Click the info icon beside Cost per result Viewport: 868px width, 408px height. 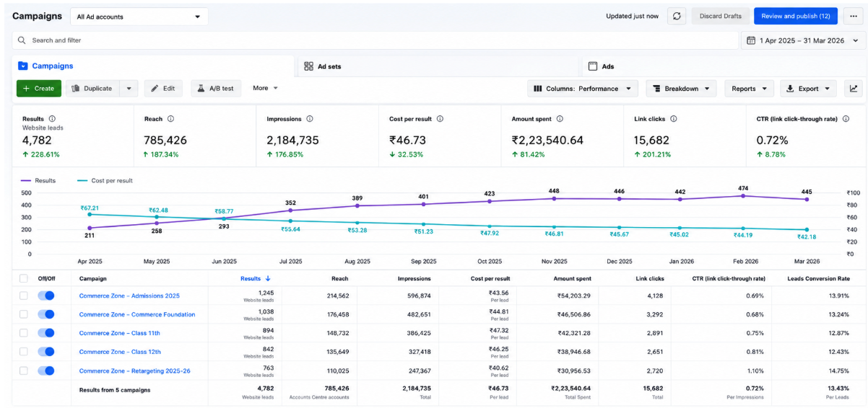tap(440, 119)
